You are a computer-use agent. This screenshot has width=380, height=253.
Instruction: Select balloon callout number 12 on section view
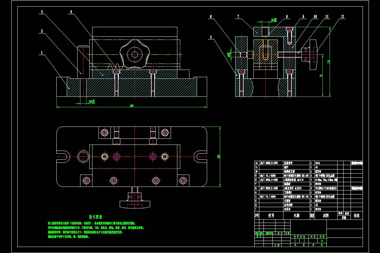tap(342, 16)
